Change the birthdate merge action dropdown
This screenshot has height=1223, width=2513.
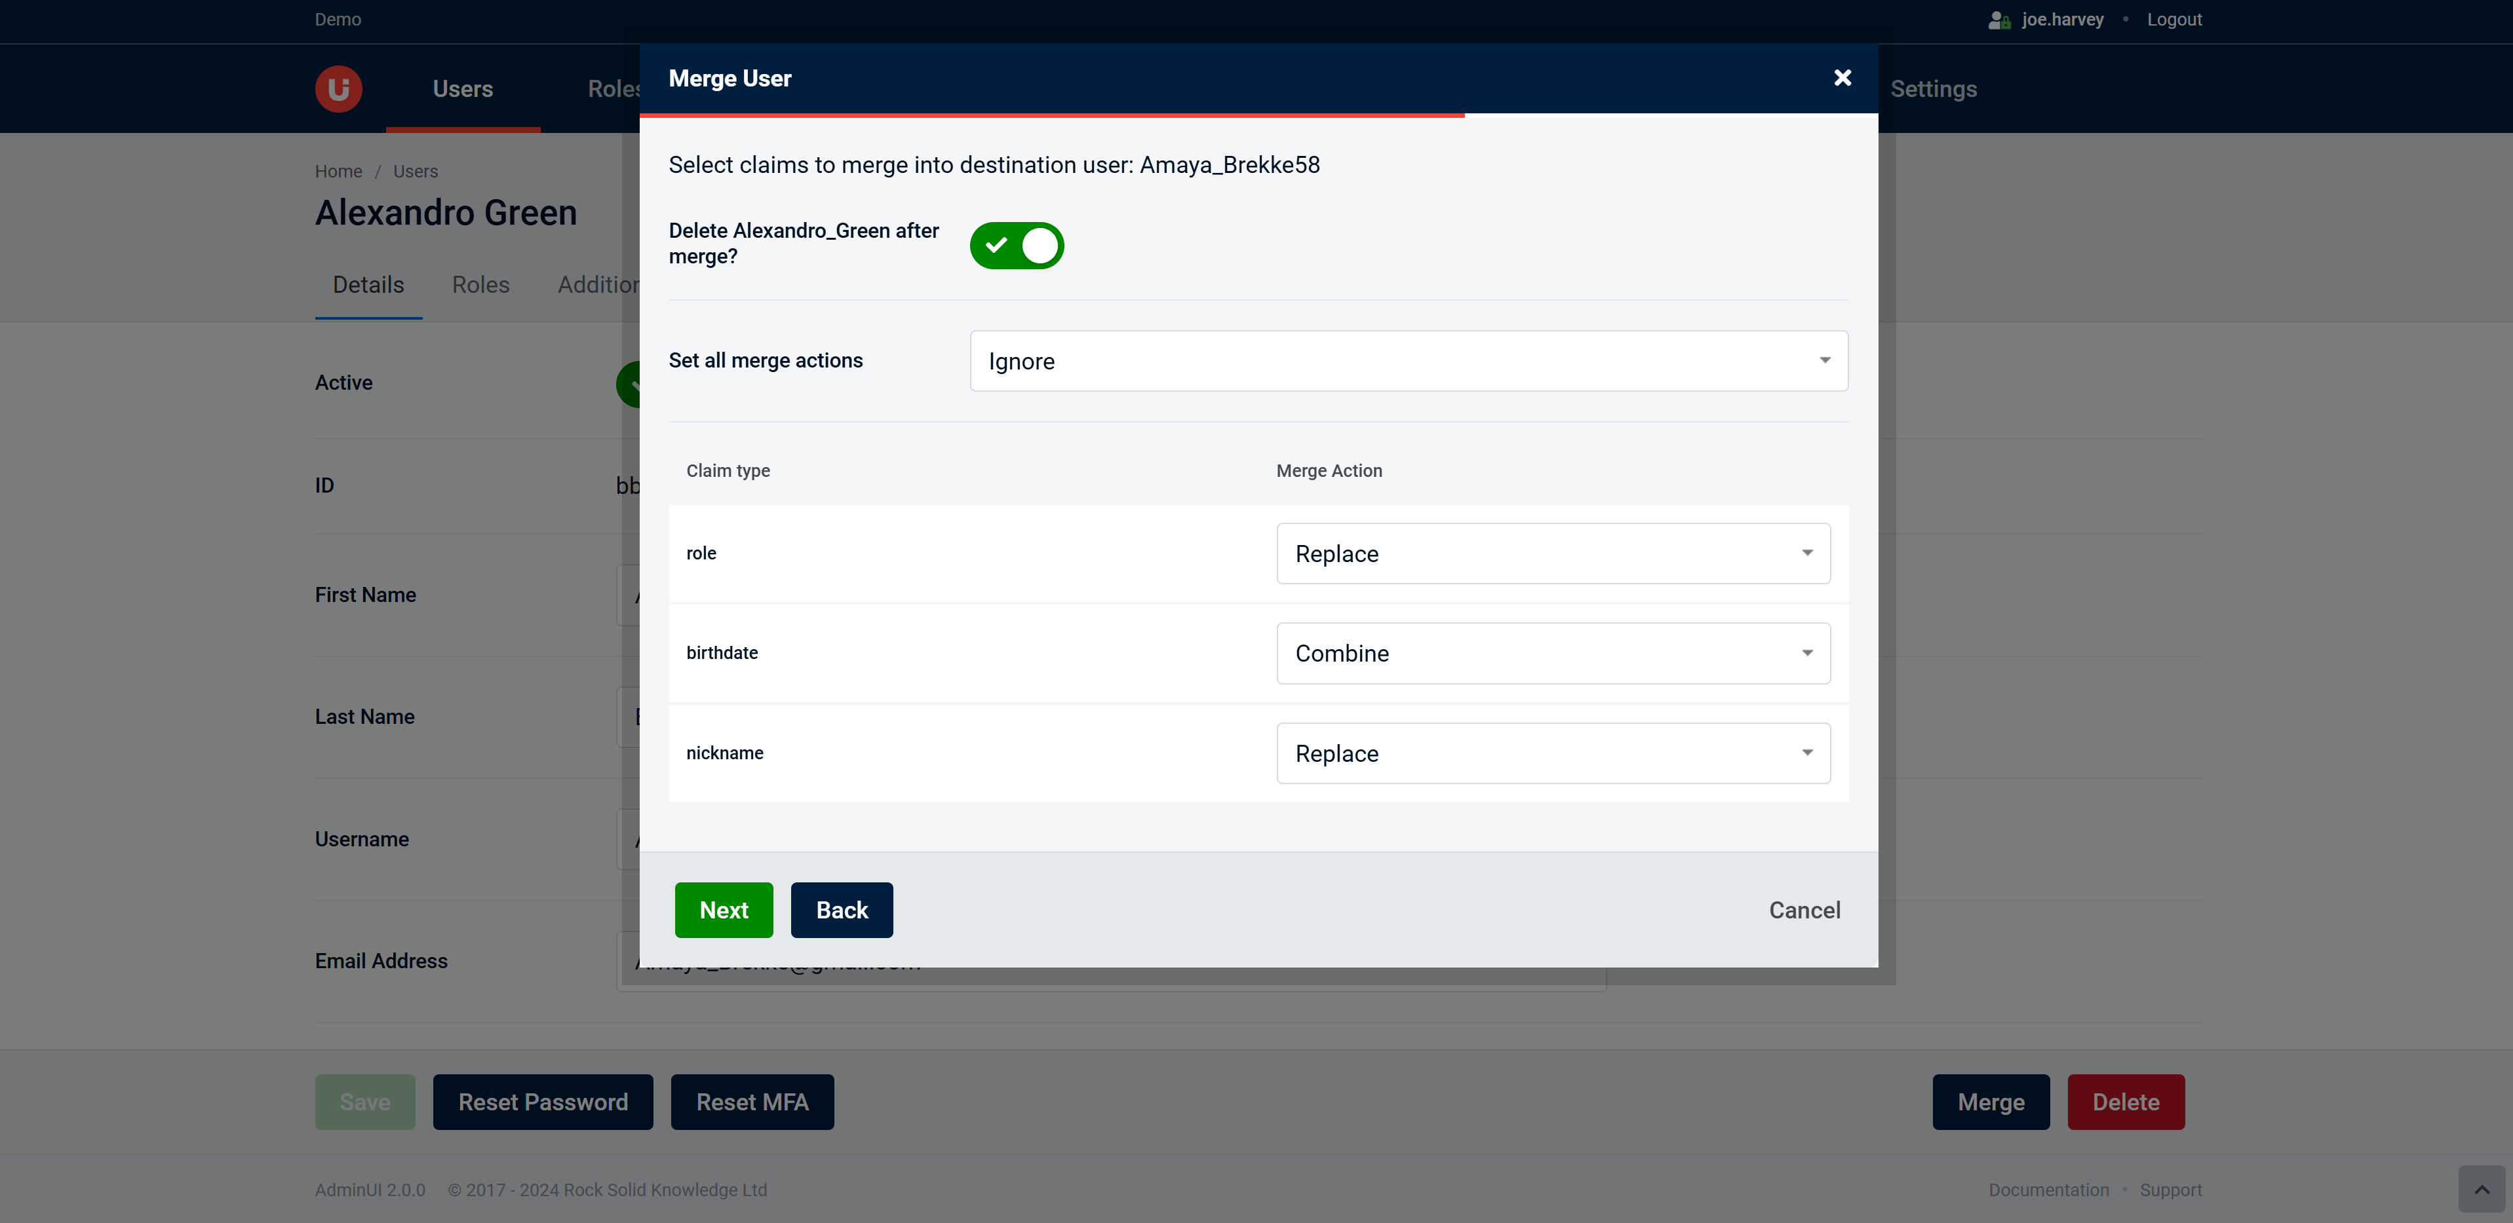[1552, 654]
